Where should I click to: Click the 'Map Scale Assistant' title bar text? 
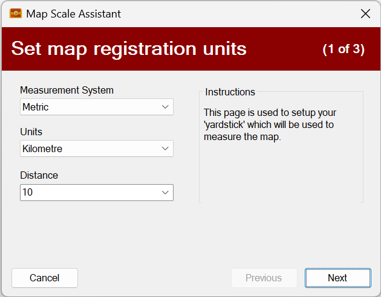point(73,13)
